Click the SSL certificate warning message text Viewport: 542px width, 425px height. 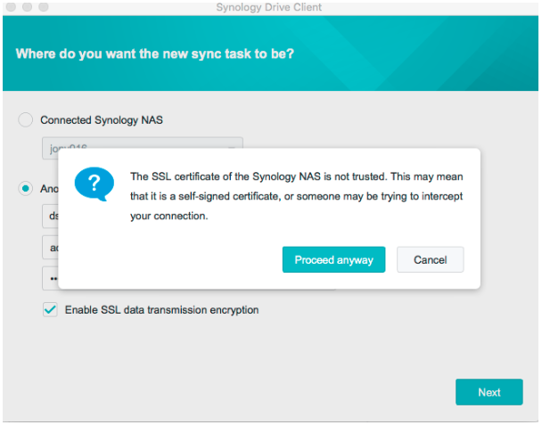pos(296,195)
